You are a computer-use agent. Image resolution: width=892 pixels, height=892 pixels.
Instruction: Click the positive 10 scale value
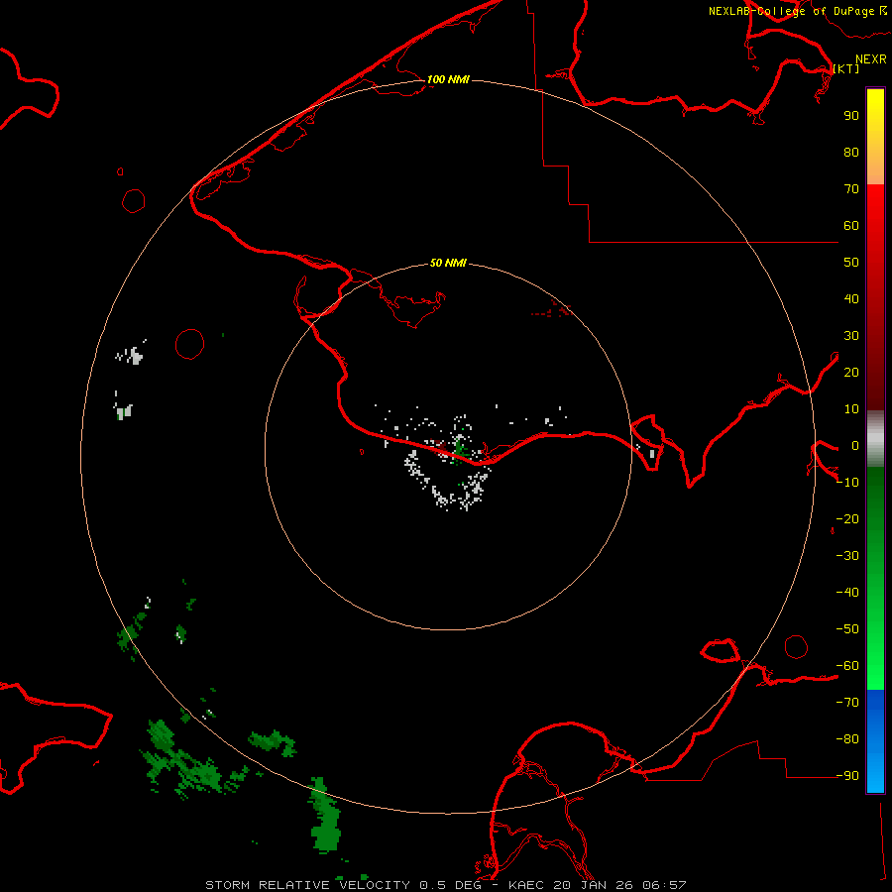(x=851, y=409)
